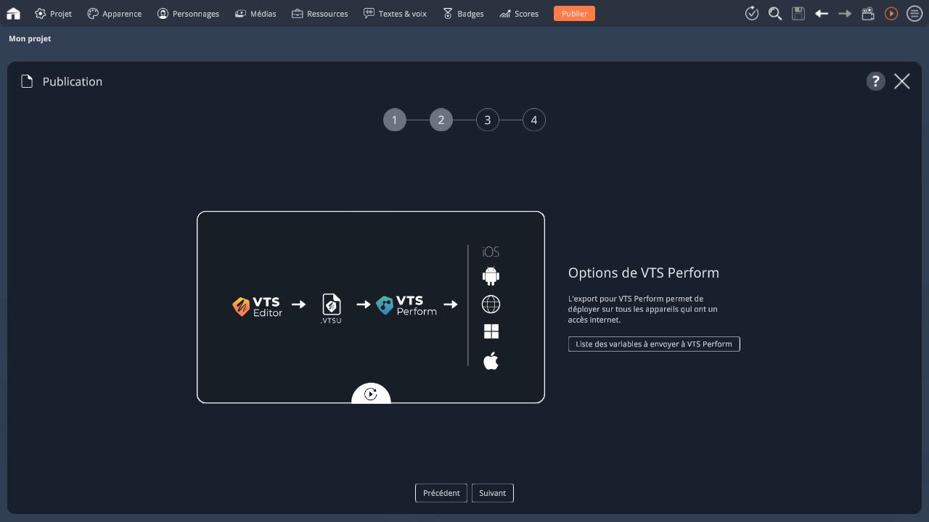
Task: Open the hamburger main menu icon
Action: pos(914,13)
